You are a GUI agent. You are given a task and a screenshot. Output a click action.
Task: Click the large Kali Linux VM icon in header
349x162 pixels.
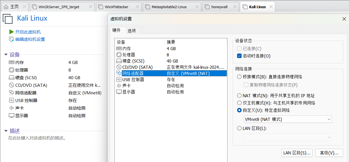(8, 19)
